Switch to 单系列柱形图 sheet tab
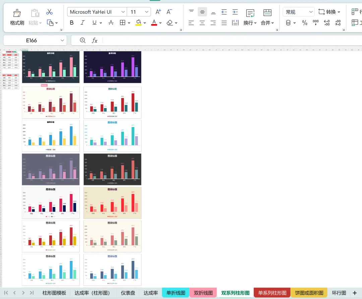Viewport: 362px width, 299px height. tap(272, 293)
